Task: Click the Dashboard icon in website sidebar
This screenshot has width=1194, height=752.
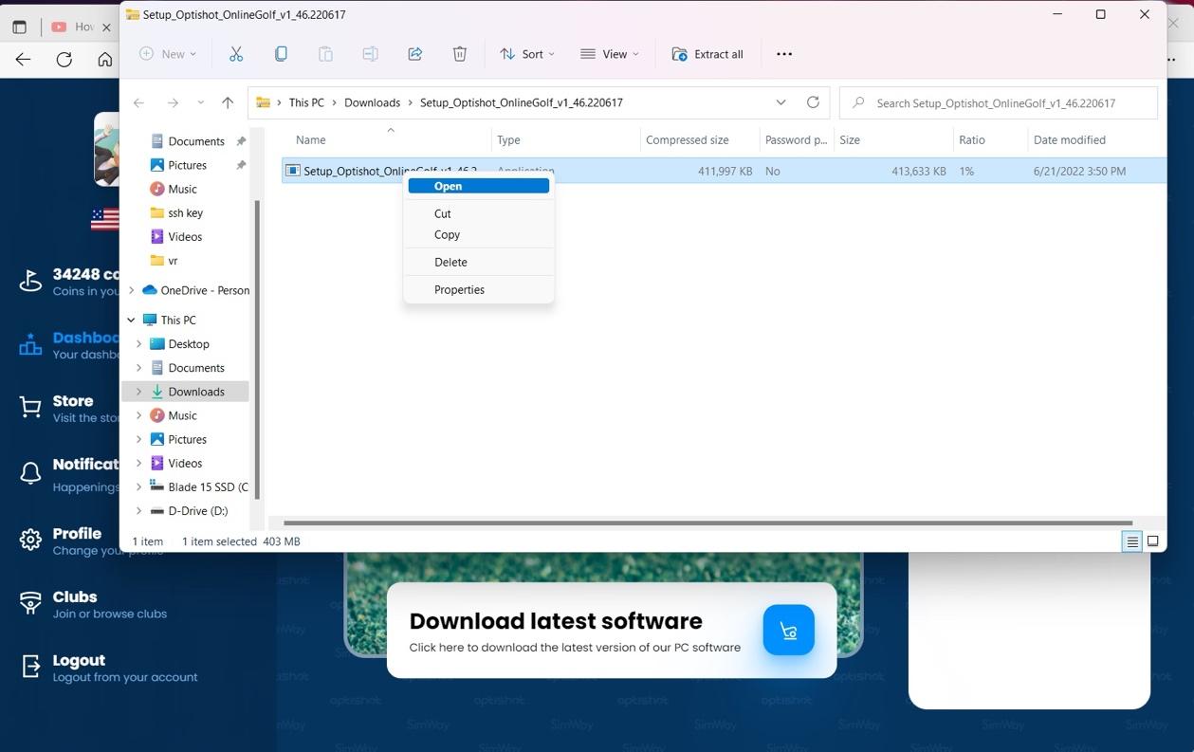Action: point(30,345)
